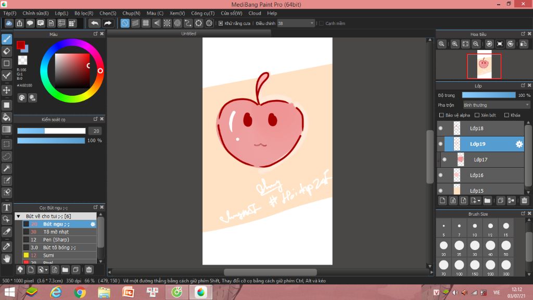Click the Redo arrow in toolbar
Image resolution: width=533 pixels, height=300 pixels.
[107, 23]
